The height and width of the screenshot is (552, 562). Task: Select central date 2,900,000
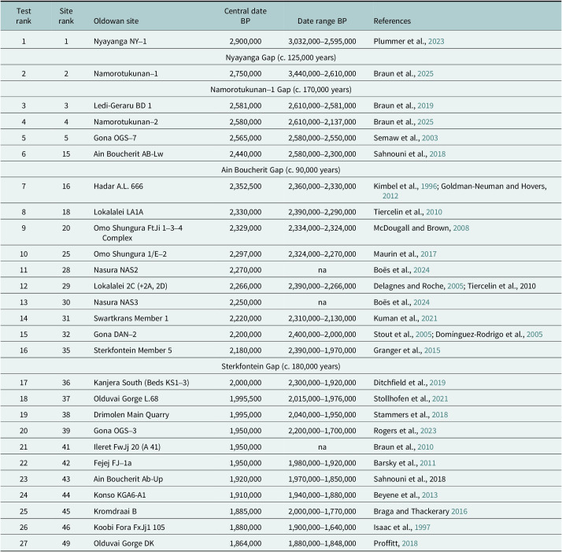(246, 41)
